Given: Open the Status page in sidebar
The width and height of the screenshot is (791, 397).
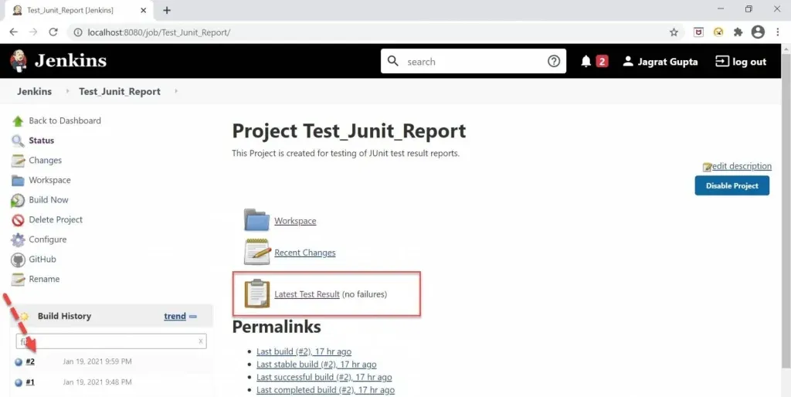Looking at the screenshot, I should pyautogui.click(x=42, y=141).
